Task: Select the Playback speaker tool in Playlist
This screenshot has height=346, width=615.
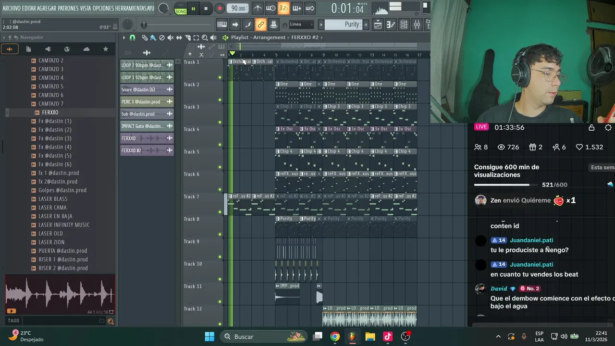Action: [213, 37]
